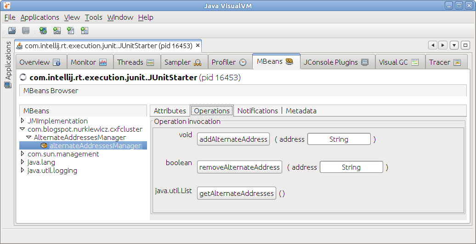Viewport: 476px width, 244px height.
Task: Collapse the AlternateAddressesManager tree node
Action: pos(28,137)
